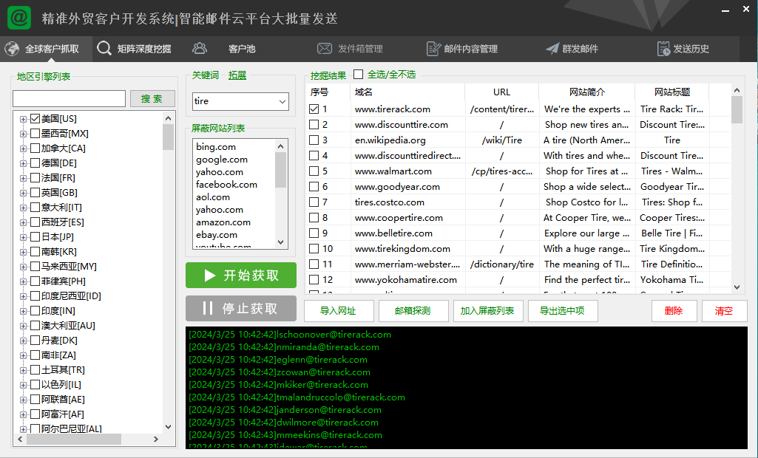Expand the 英国[GB] tree node

[23, 194]
